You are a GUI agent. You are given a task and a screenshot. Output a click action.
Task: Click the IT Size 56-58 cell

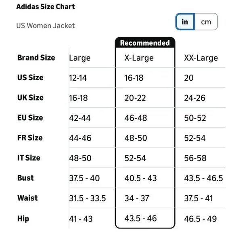(x=195, y=158)
